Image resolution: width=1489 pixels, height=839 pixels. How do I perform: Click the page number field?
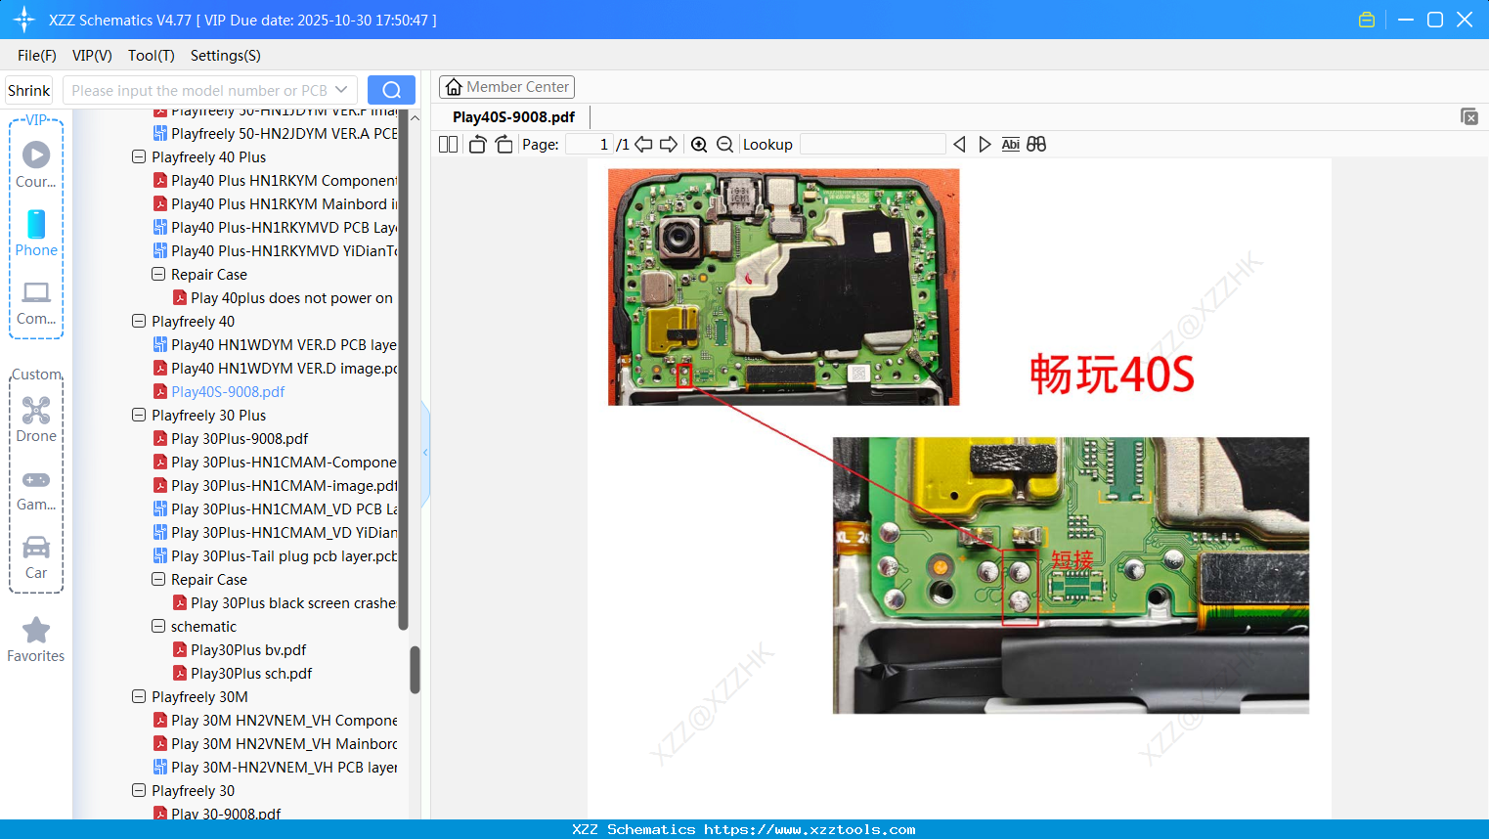pos(589,145)
